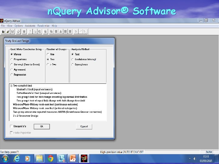This screenshot has height=164, width=219.
Task: Choose the '> Two' groups option
Action: (48, 64)
